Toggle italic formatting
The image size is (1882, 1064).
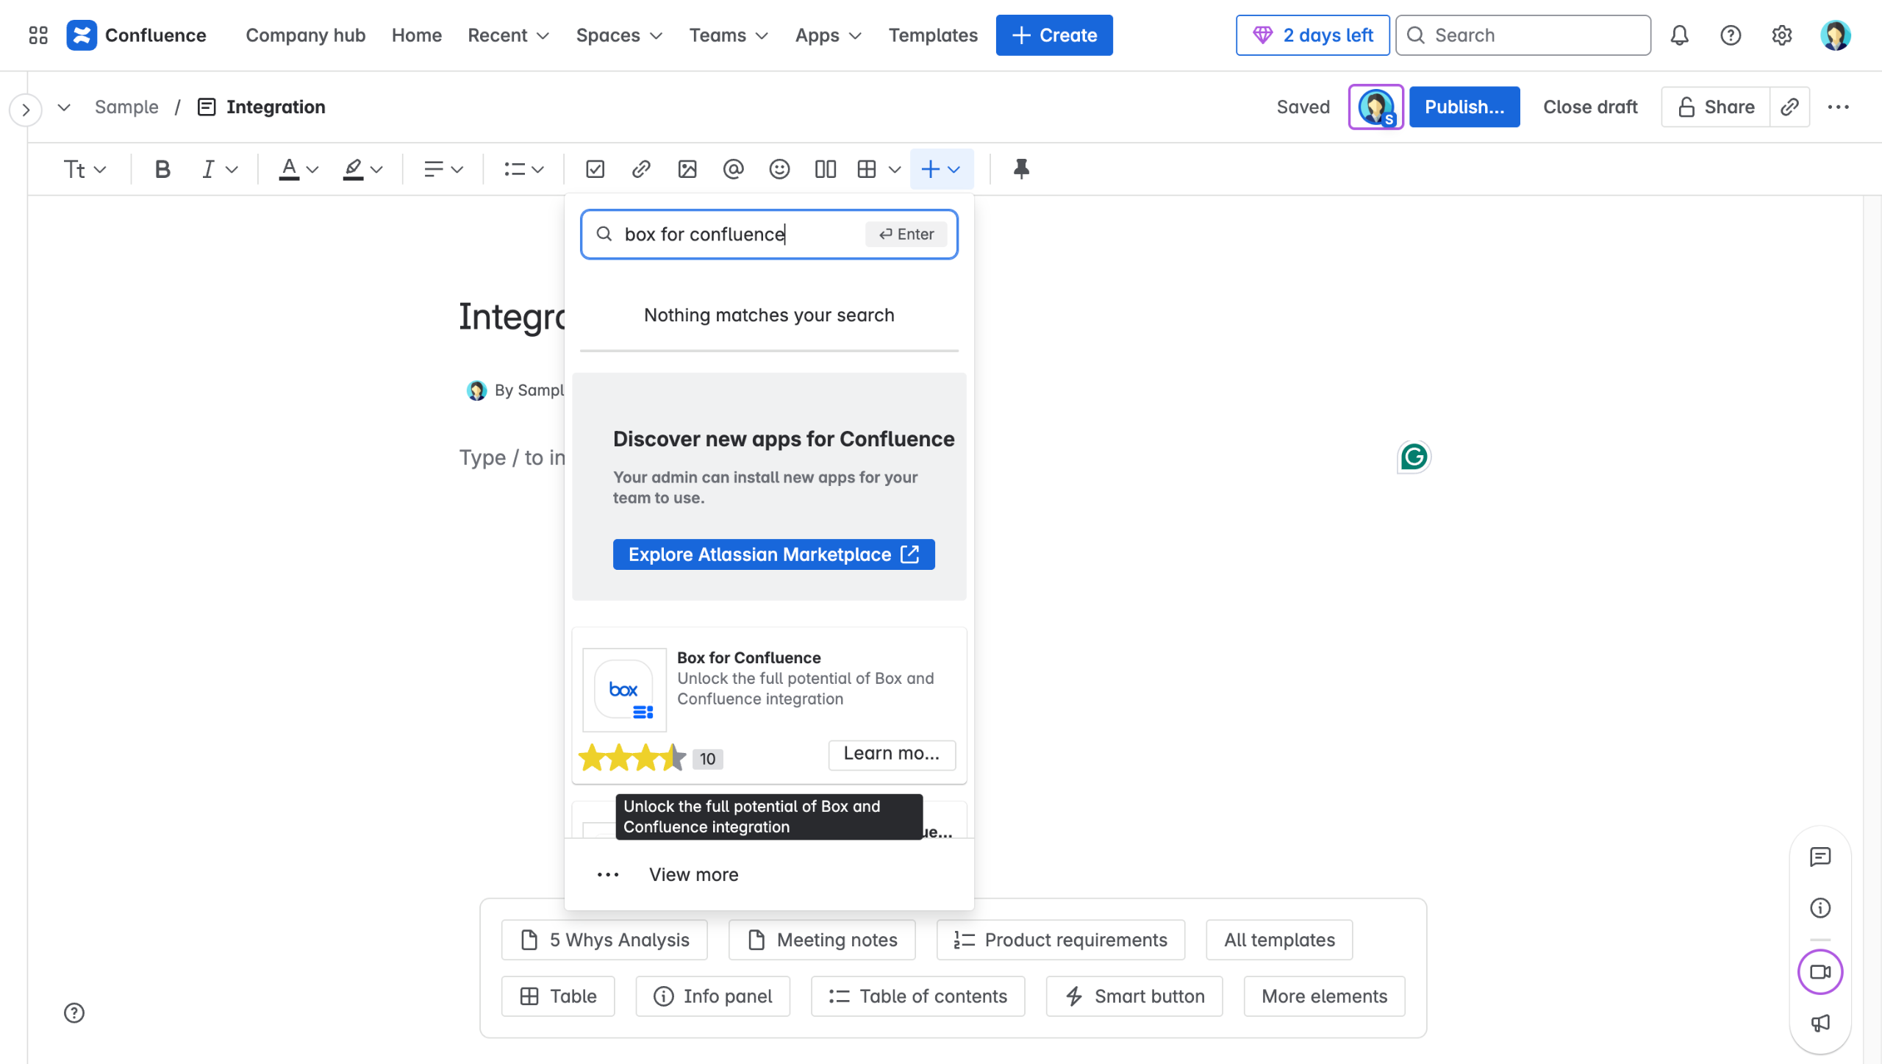coord(208,170)
